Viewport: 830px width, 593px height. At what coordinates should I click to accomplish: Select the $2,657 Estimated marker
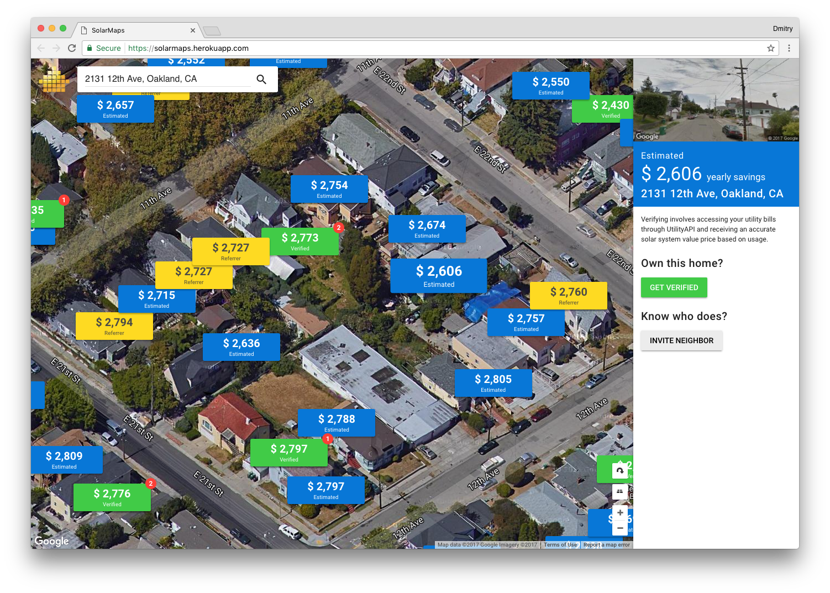(115, 109)
